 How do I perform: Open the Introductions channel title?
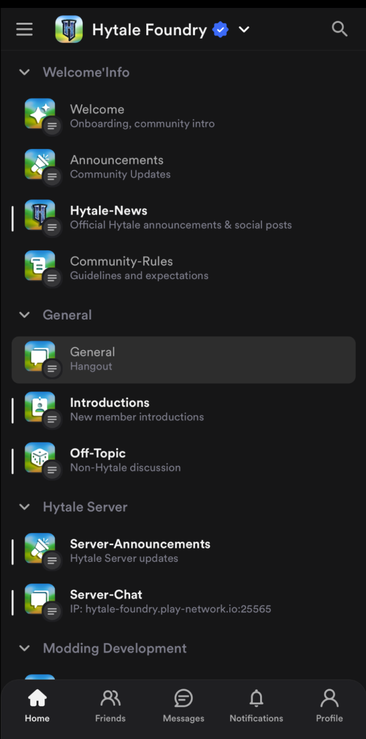110,403
